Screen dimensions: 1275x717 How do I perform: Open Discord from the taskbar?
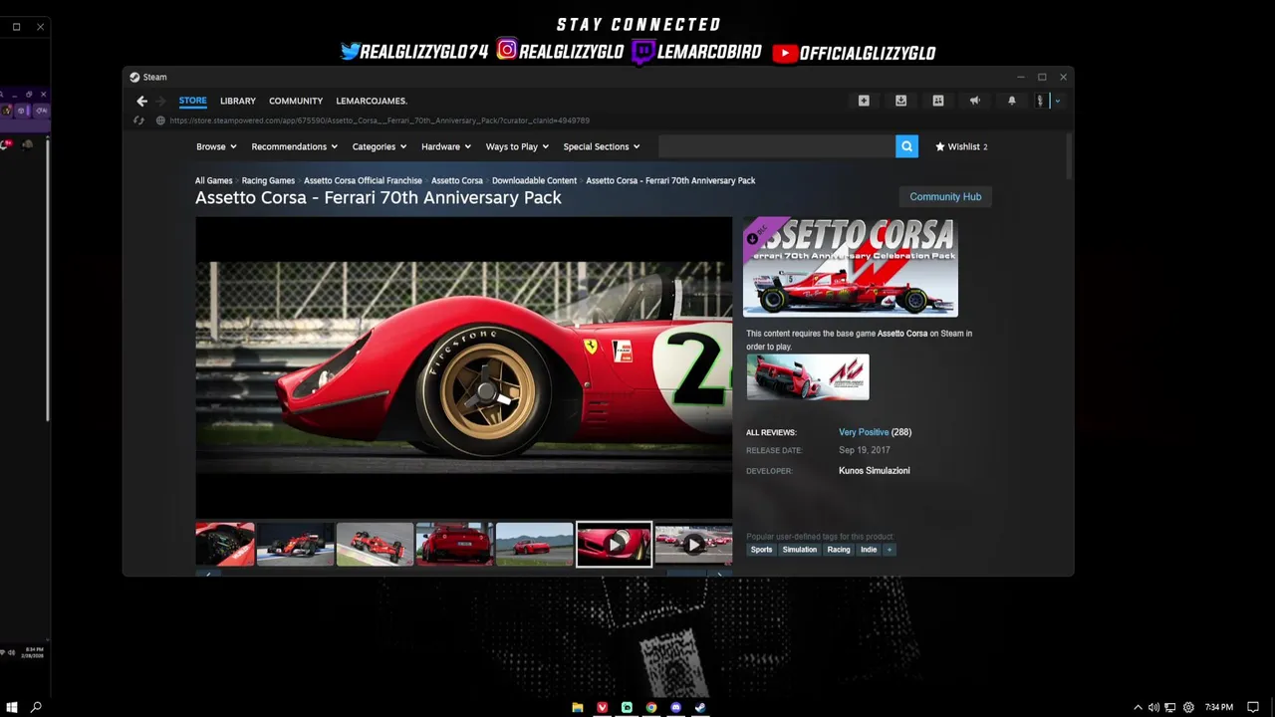(x=676, y=707)
